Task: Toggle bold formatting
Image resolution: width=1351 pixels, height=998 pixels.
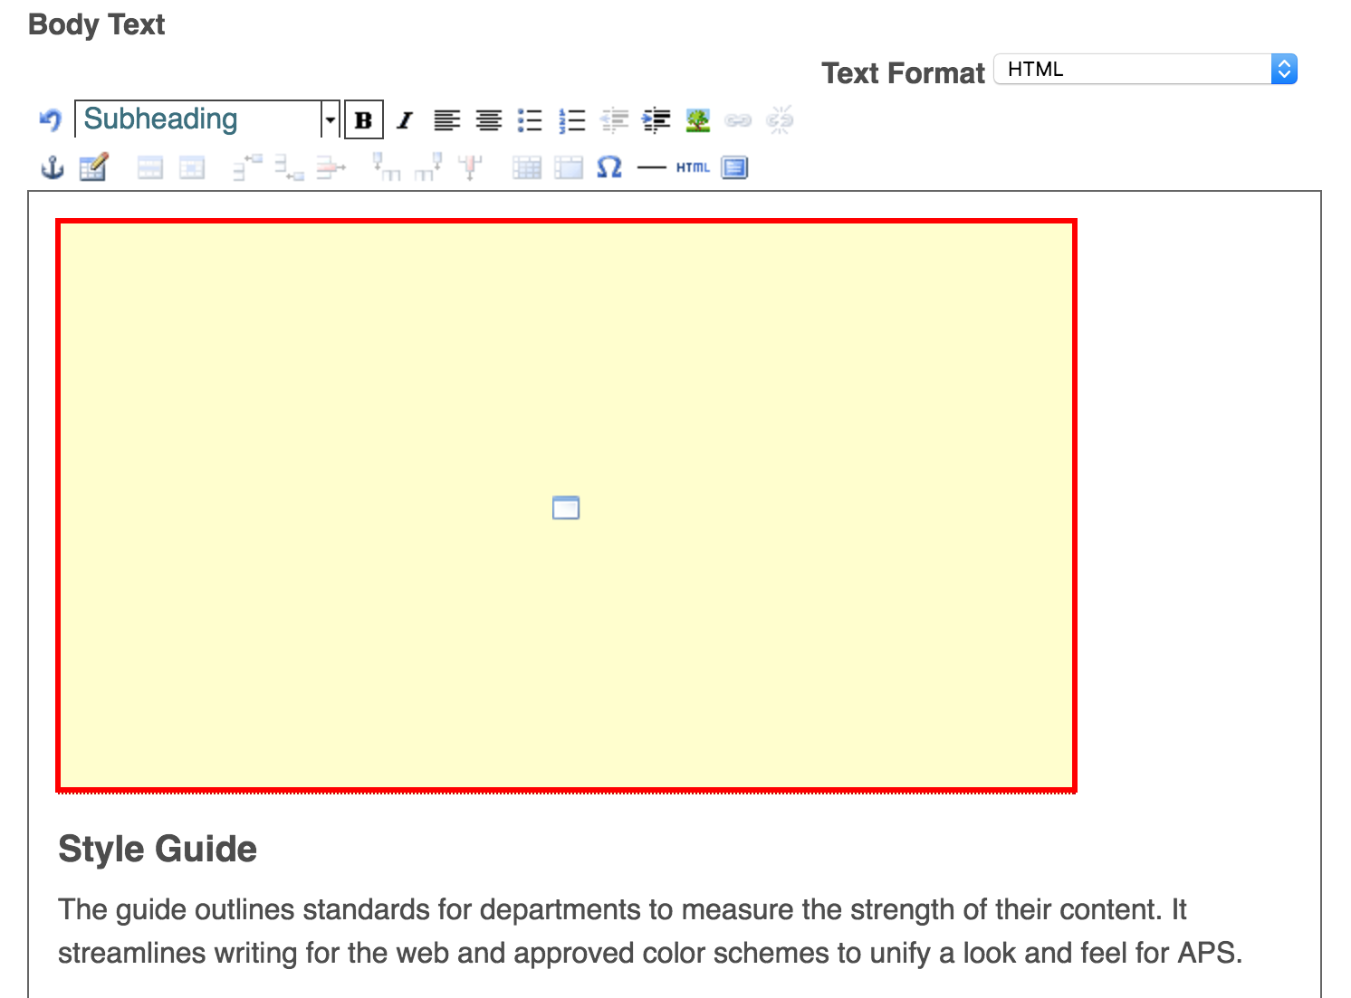Action: pyautogui.click(x=364, y=119)
